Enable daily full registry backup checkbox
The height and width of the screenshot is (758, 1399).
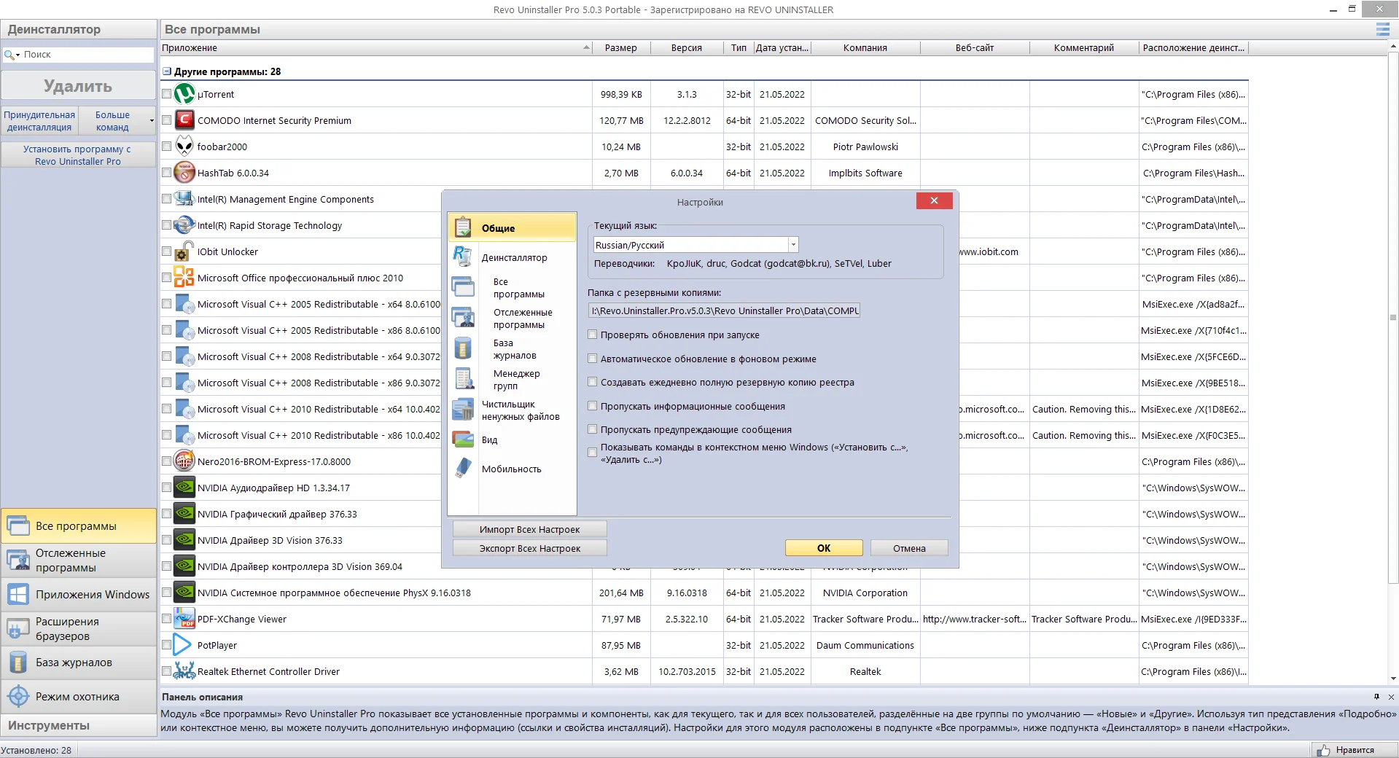[x=593, y=382]
